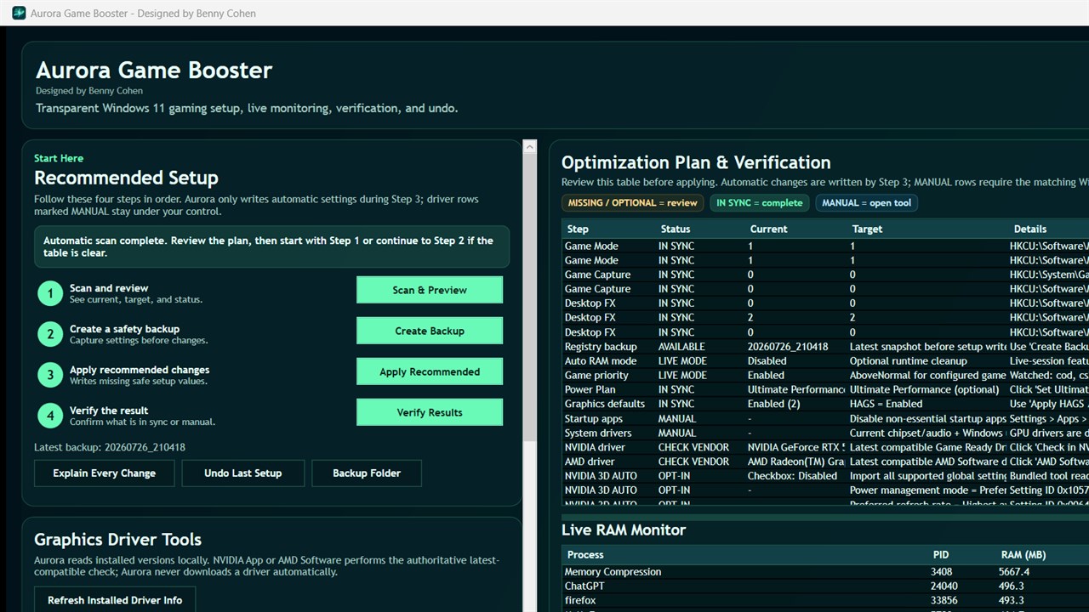Screen dimensions: 1089x612
Task: Select the firefox process row
Action: [825, 601]
